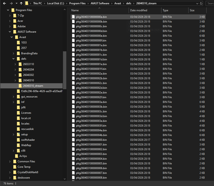Sort files by the Date modified column

click(139, 10)
